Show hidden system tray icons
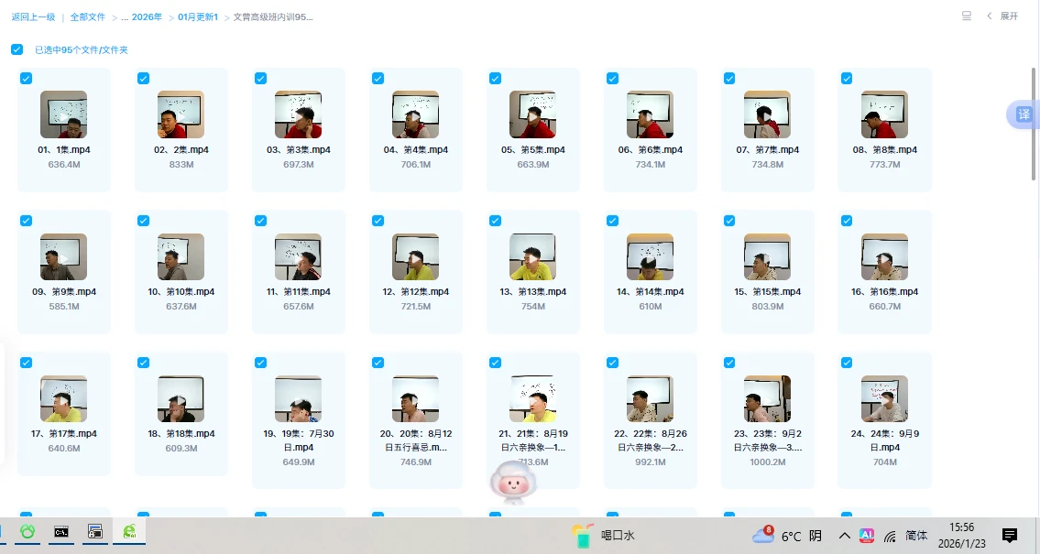 pyautogui.click(x=844, y=536)
